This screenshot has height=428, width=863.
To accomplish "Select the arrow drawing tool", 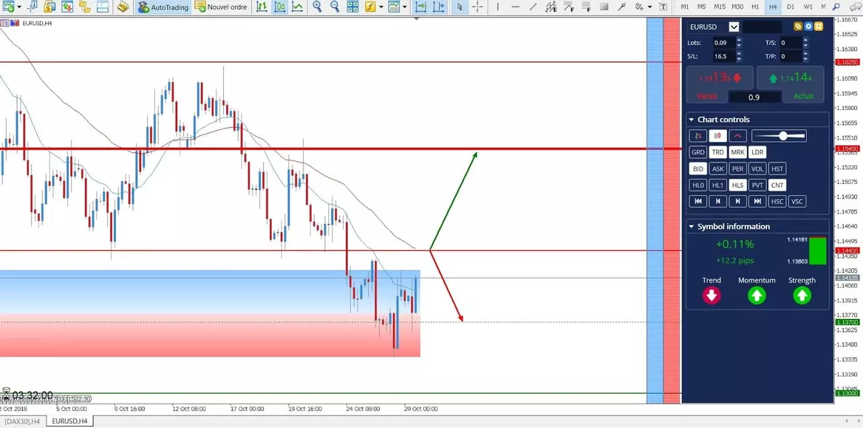I will pos(622,7).
